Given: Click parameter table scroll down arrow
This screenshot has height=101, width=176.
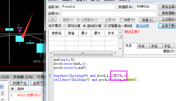Looking at the screenshot, I should click(x=120, y=49).
